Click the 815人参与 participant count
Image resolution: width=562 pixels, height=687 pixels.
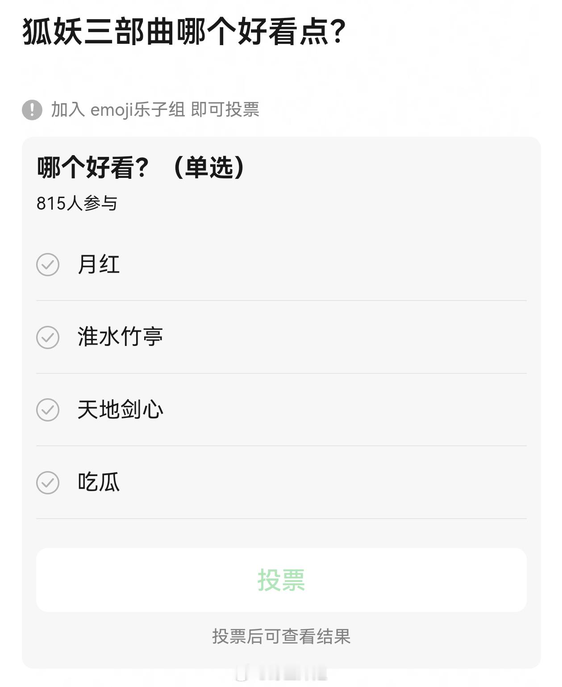[x=77, y=204]
